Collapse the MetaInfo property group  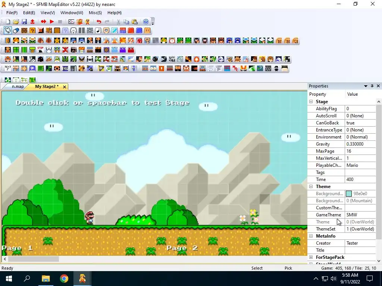[311, 236]
